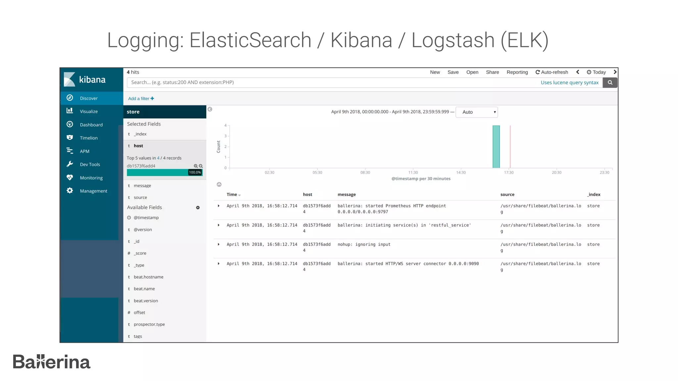Click the 'nohup: ignoring input' message cell
Image resolution: width=678 pixels, height=381 pixels.
[x=364, y=244]
